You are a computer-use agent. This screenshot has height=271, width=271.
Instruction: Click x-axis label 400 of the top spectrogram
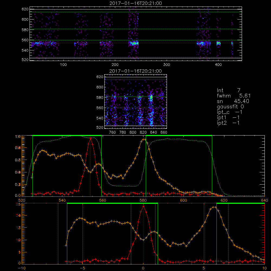point(218,65)
